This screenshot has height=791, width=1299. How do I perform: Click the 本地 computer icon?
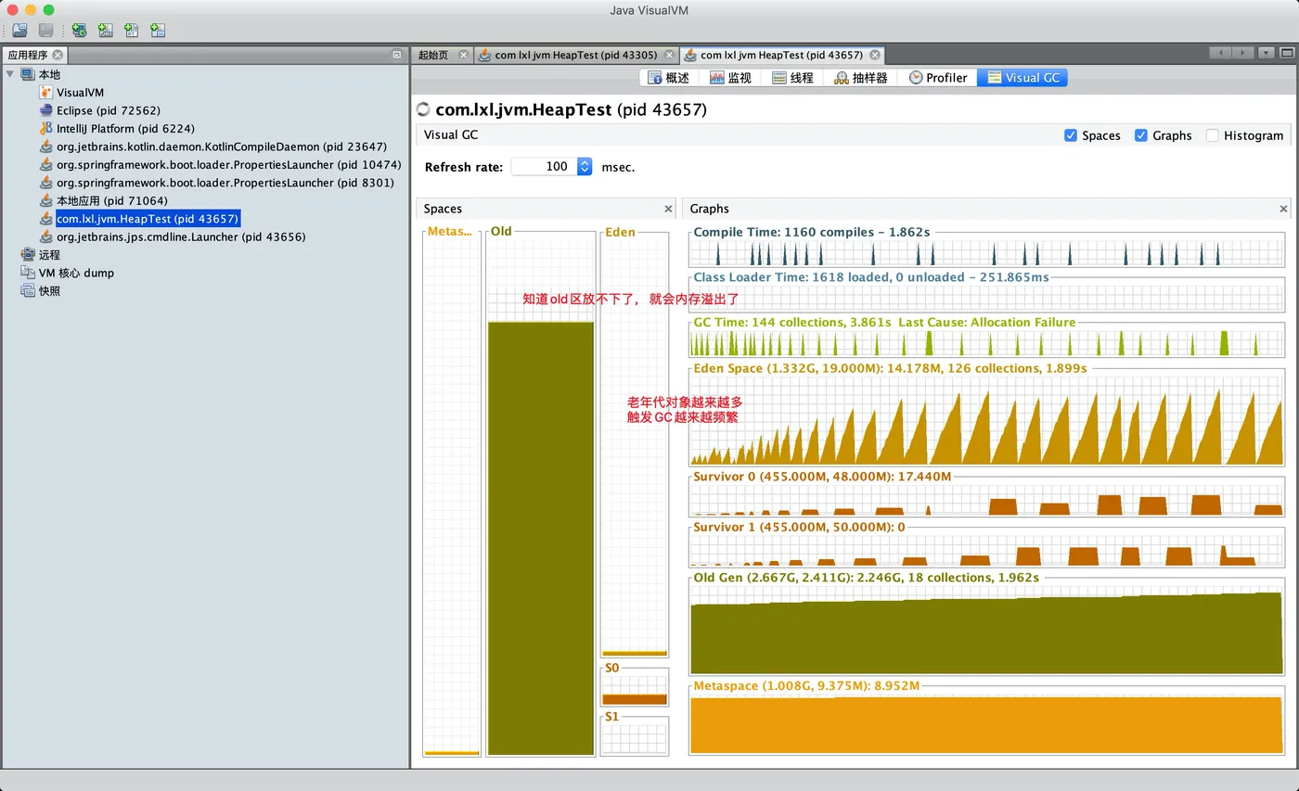pos(28,74)
